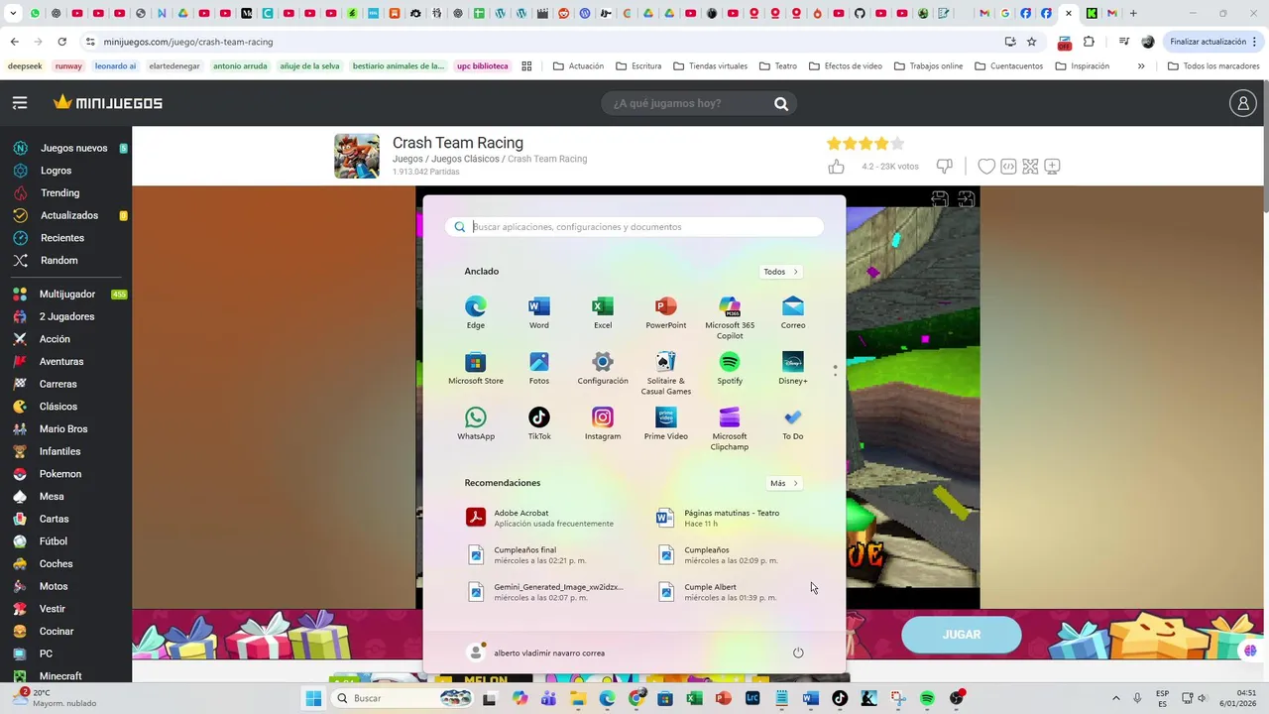
Task: Click Finalizar actualización button
Action: click(x=1213, y=42)
